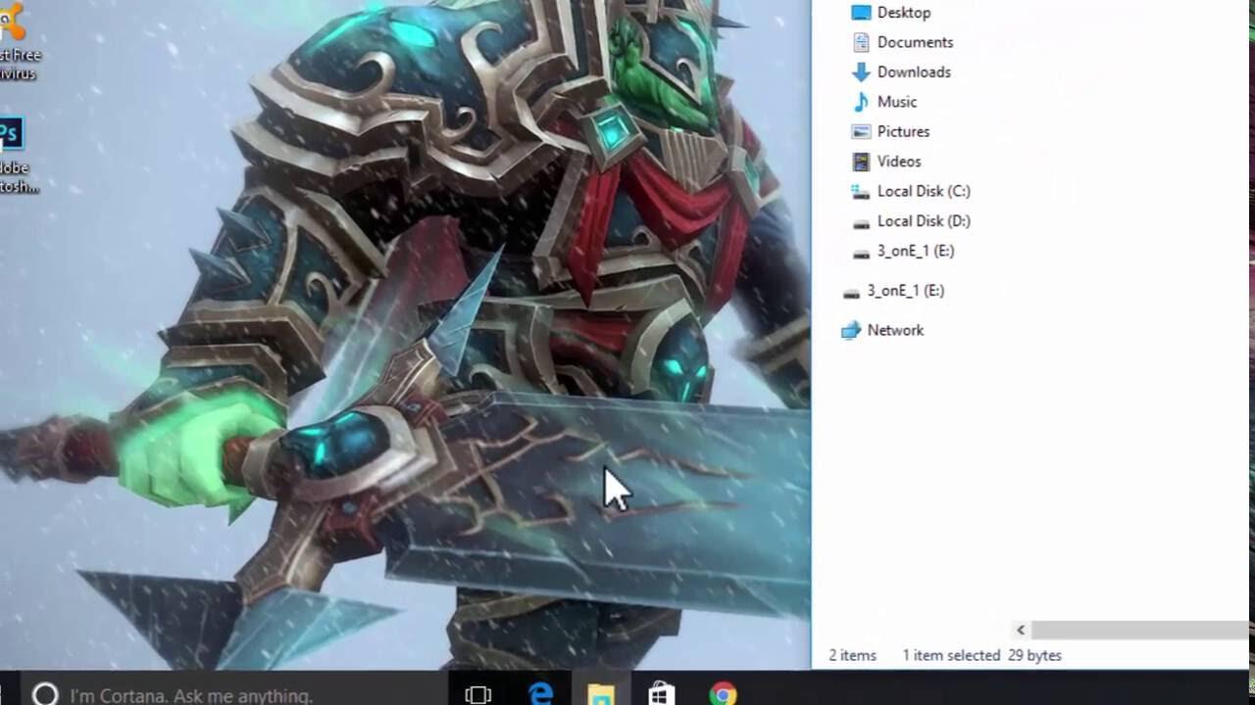Click the File Explorer taskbar icon
This screenshot has width=1255, height=705.
point(601,694)
